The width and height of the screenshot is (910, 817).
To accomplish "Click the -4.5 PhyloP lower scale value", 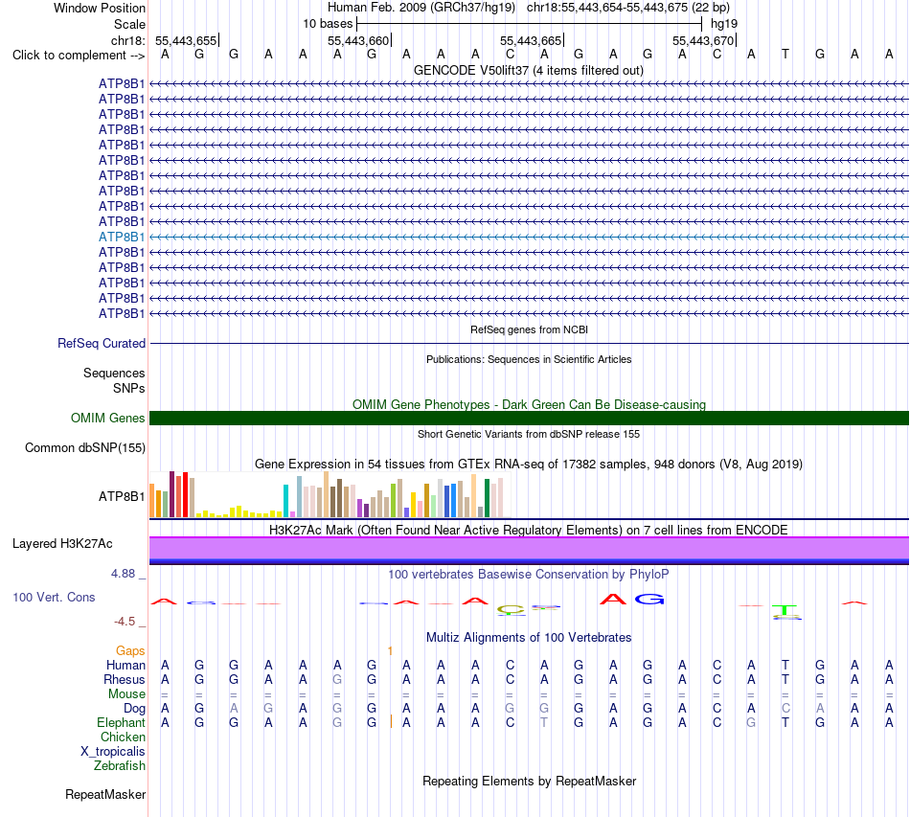I will pyautogui.click(x=125, y=622).
